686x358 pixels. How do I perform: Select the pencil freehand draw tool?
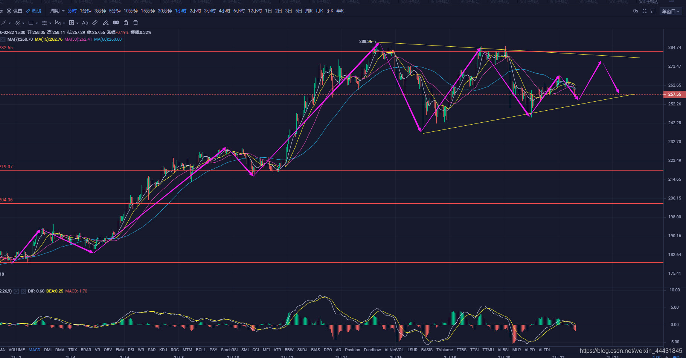point(106,23)
